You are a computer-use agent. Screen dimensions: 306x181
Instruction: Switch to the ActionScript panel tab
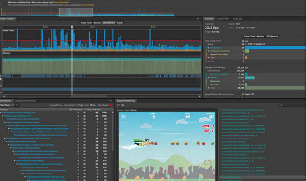6,101
